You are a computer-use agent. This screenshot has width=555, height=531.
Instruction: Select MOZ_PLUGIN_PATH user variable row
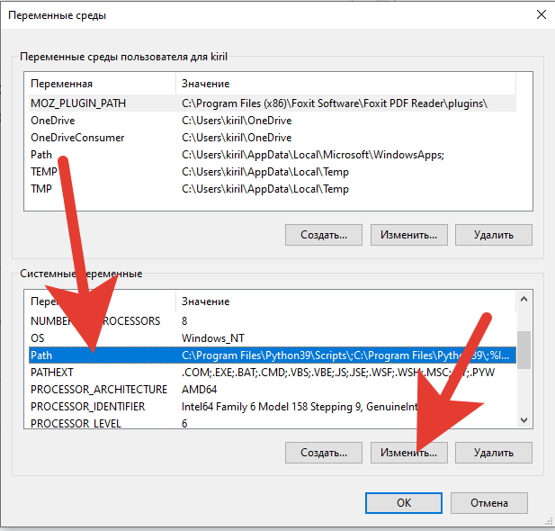coord(78,103)
